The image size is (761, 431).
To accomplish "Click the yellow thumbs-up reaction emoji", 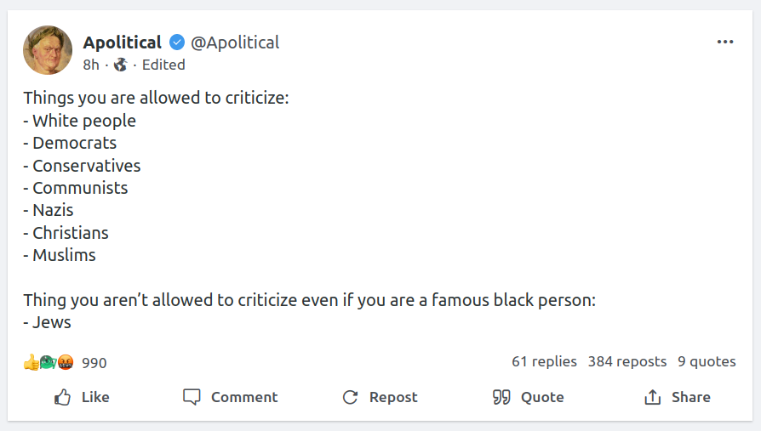I will [31, 362].
